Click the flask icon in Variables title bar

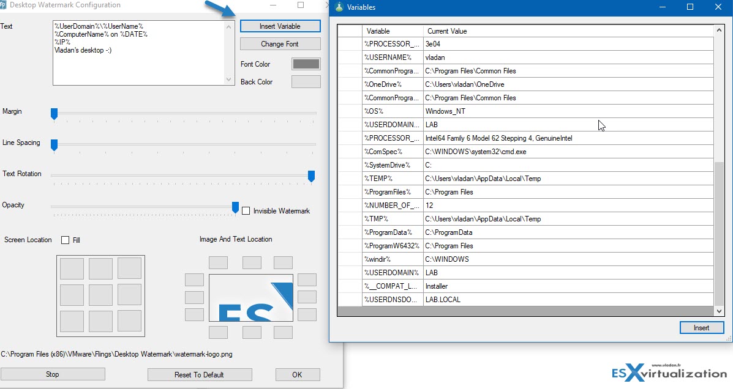(x=339, y=8)
